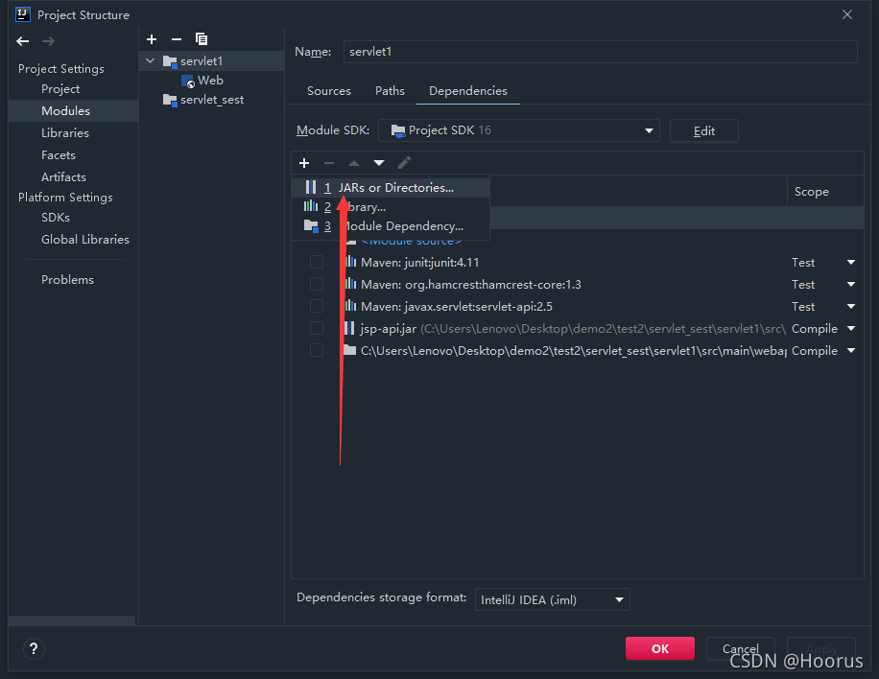Open scope dropdown for servlet-api:2.5

pyautogui.click(x=851, y=306)
